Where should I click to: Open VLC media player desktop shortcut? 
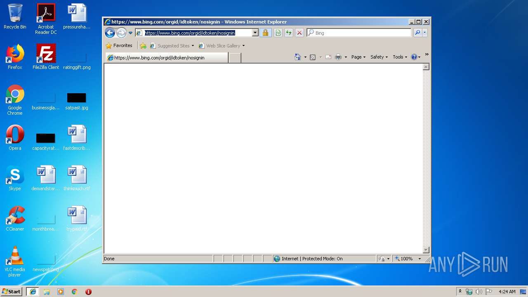point(15,262)
